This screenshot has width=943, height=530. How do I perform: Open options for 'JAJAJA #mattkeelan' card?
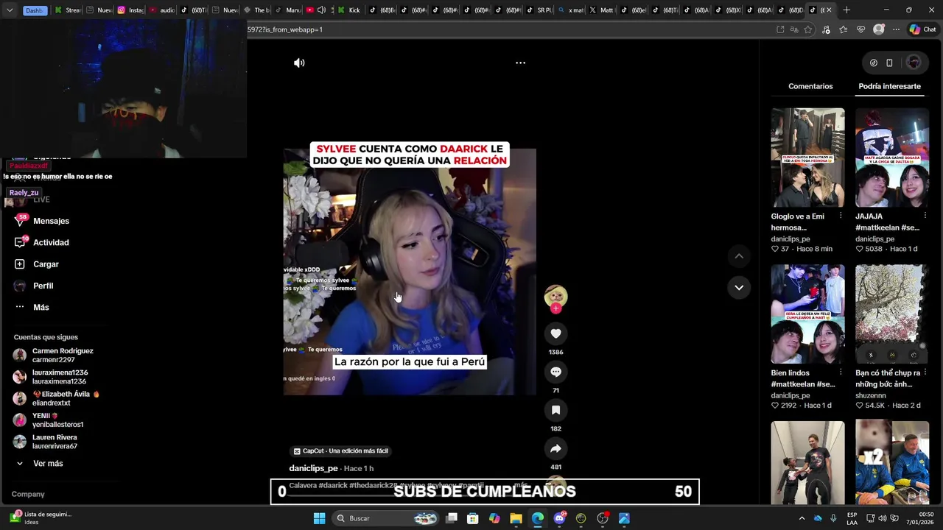click(925, 216)
